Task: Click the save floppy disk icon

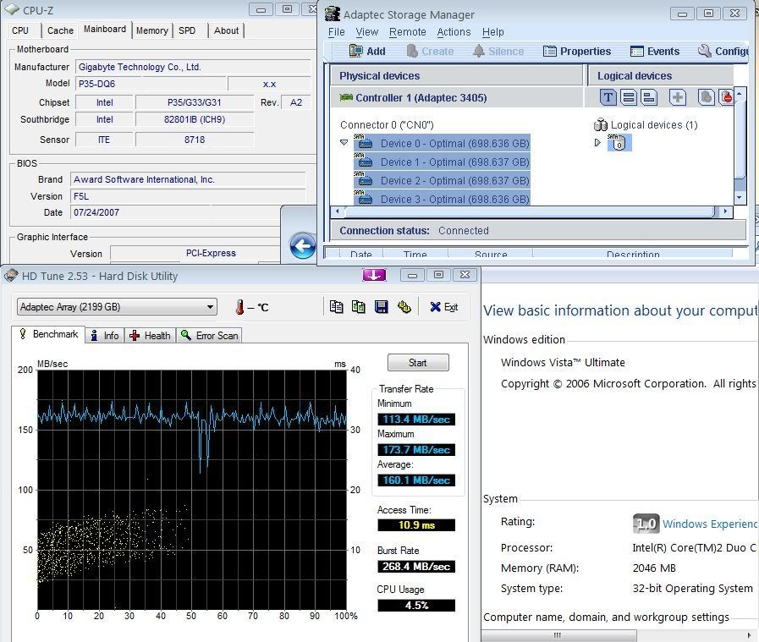Action: pyautogui.click(x=381, y=307)
